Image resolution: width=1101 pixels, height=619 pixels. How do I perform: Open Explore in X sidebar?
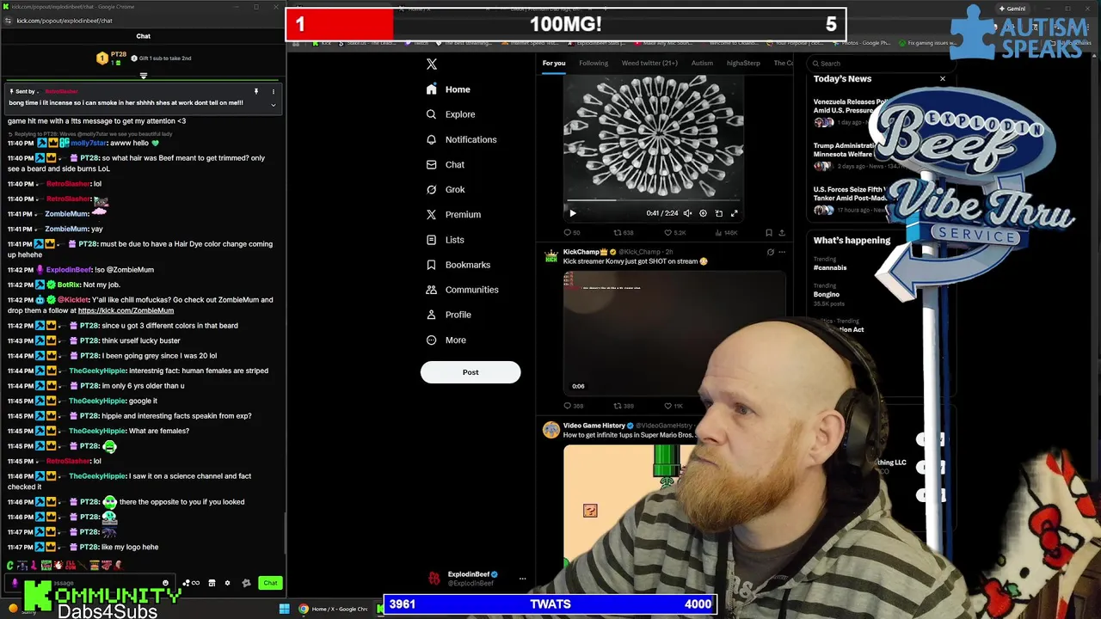click(x=450, y=114)
